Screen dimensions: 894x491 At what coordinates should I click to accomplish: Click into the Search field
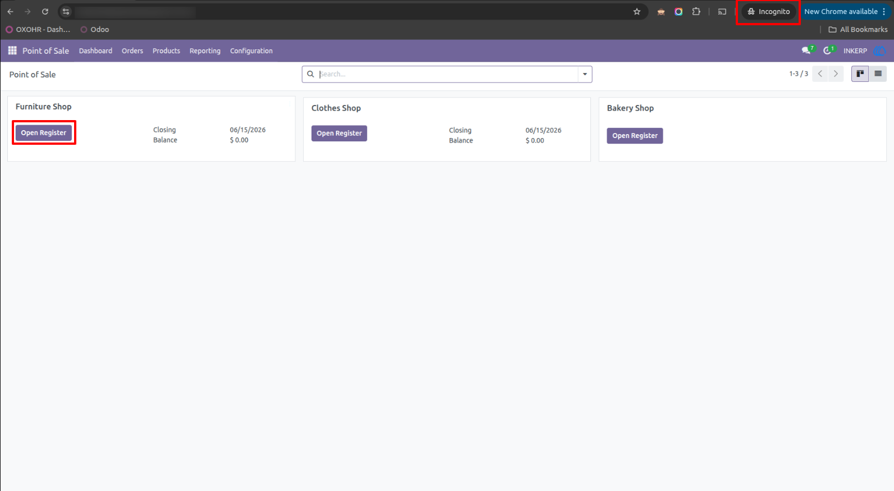click(447, 74)
